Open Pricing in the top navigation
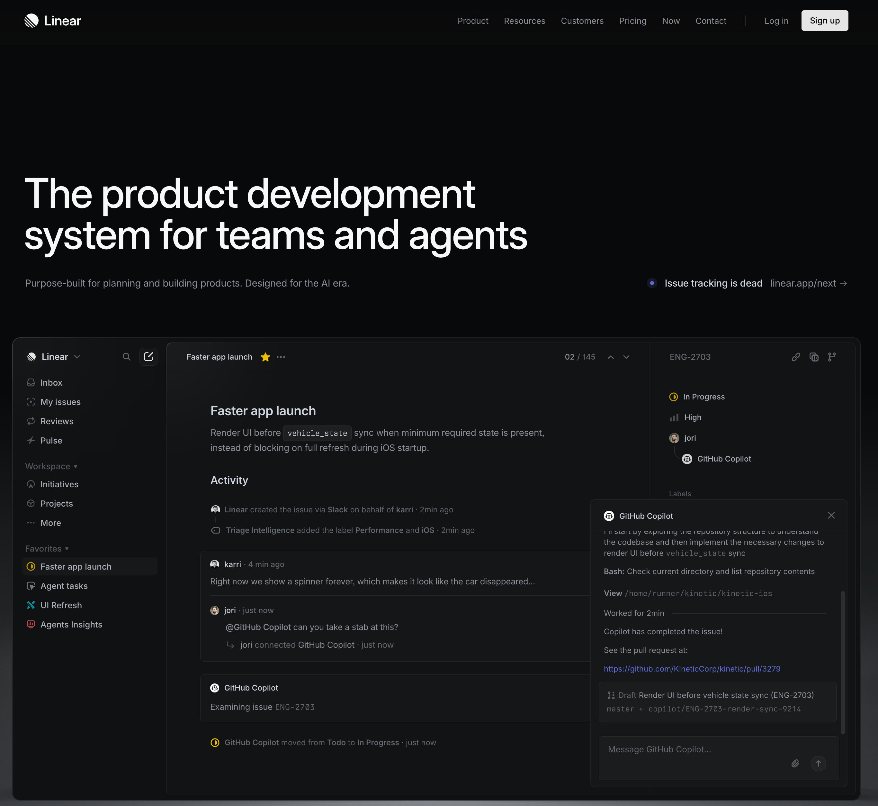878x806 pixels. tap(632, 21)
